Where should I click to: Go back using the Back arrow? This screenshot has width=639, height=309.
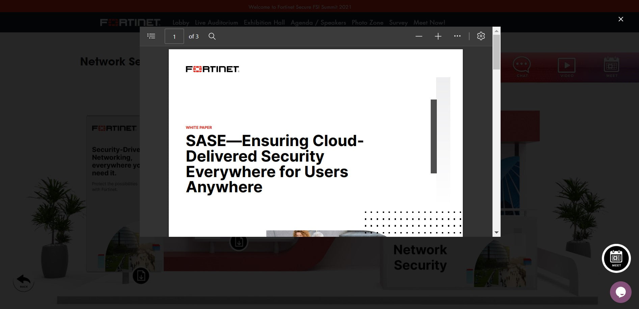(24, 281)
